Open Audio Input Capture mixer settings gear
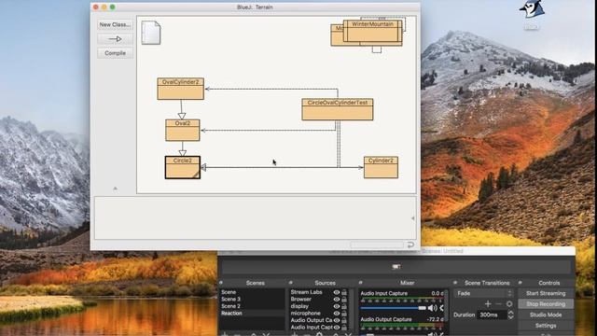The width and height of the screenshot is (597, 336). point(441,308)
